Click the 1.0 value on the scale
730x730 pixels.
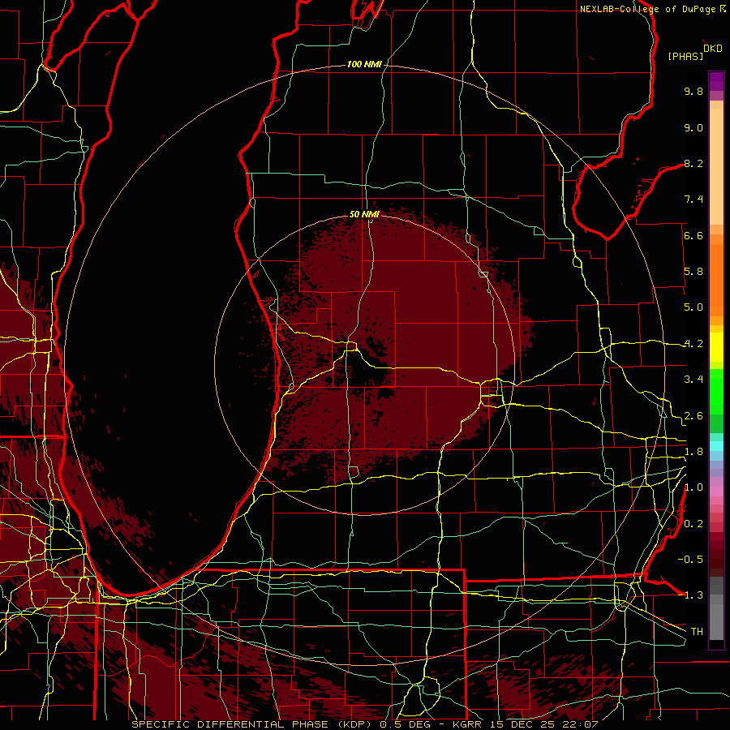(x=693, y=487)
